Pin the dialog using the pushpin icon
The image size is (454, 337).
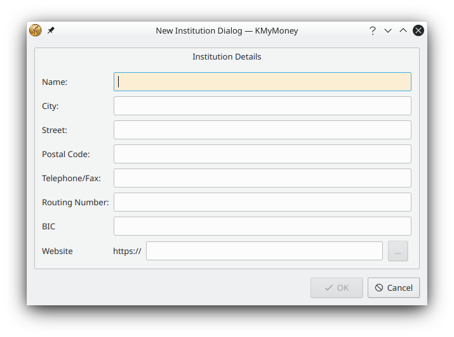click(x=51, y=30)
